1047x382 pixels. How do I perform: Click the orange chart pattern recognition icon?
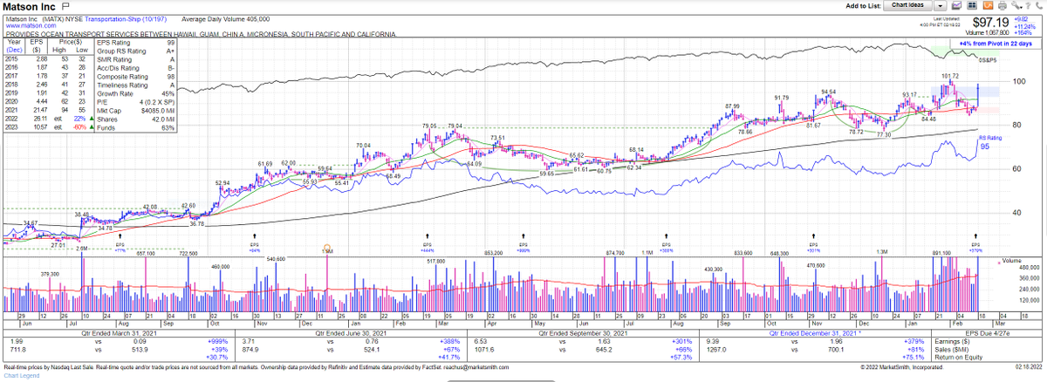(x=988, y=6)
